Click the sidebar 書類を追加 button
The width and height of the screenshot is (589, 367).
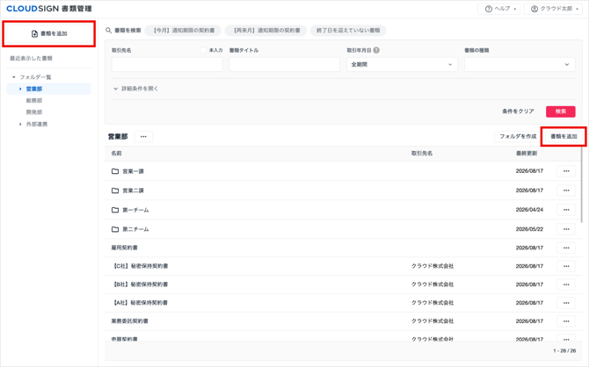49,33
